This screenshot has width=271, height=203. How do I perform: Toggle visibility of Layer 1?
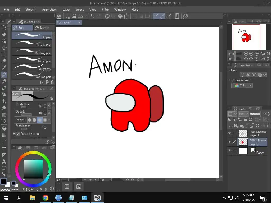229,133
